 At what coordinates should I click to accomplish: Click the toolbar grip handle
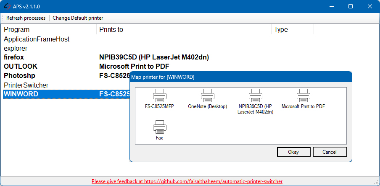(x=2, y=18)
